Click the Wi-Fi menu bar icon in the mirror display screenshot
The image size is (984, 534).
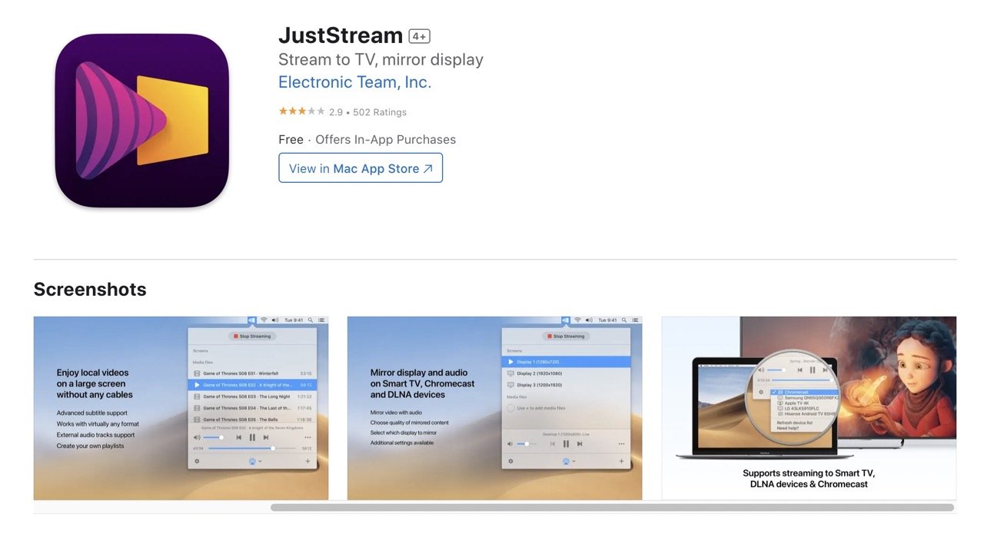(577, 320)
